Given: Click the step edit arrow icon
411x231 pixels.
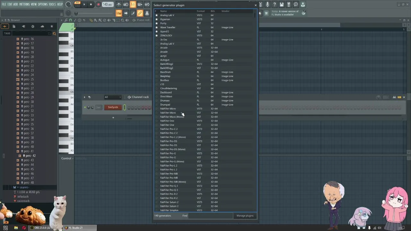Looking at the screenshot, I should click(x=126, y=13).
